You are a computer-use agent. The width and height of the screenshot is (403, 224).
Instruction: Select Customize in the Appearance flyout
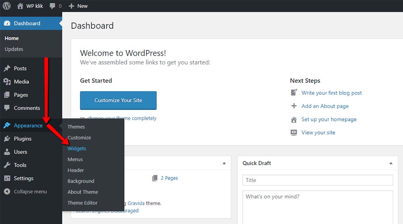click(79, 138)
